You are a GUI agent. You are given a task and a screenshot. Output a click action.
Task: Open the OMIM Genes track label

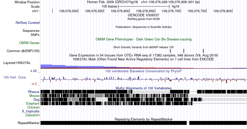(29, 43)
